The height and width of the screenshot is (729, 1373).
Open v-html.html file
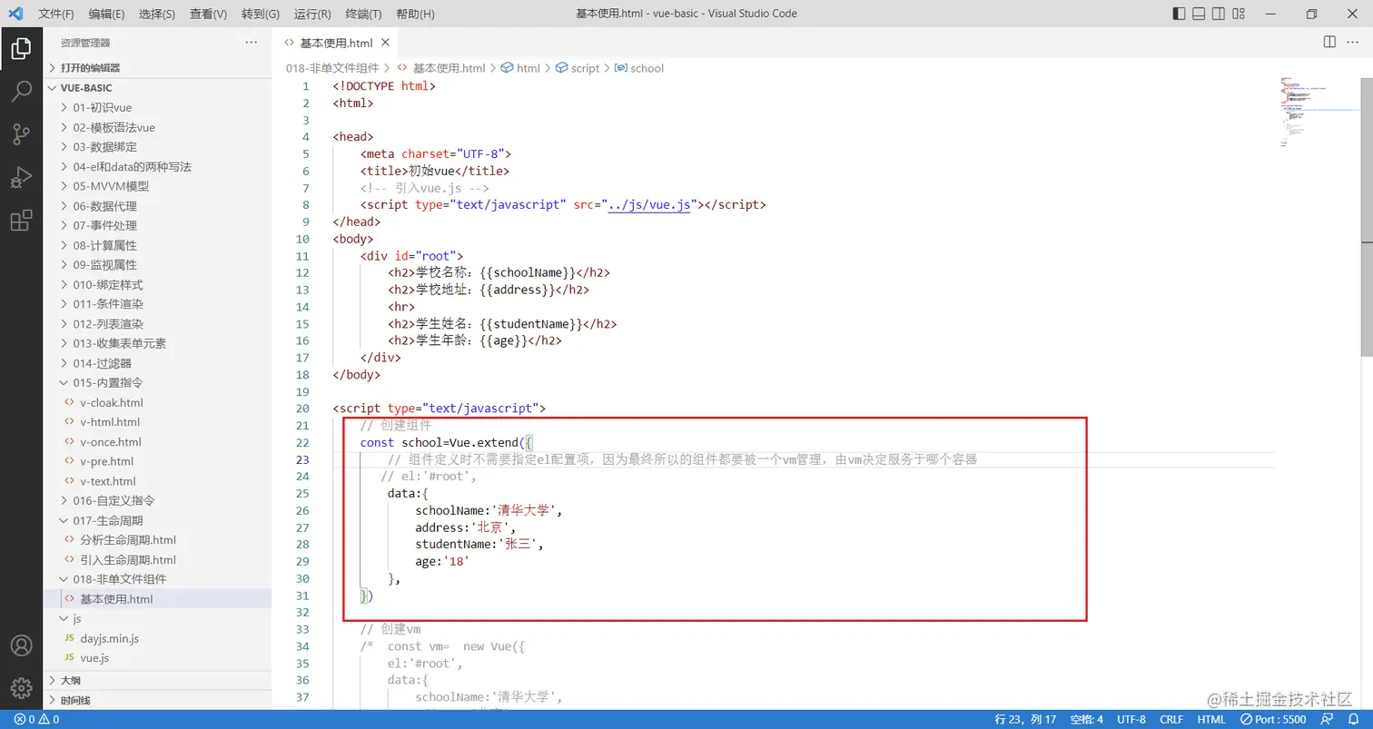(x=157, y=422)
